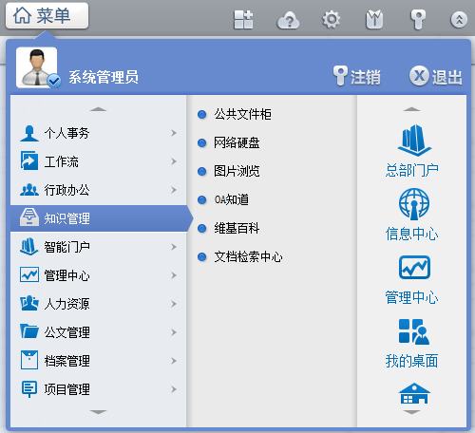The image size is (475, 433).
Task: Click the 退出 exit button
Action: click(435, 77)
